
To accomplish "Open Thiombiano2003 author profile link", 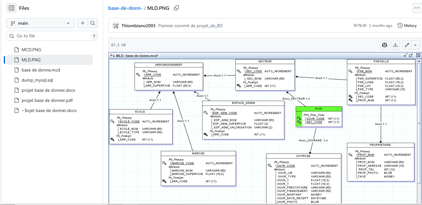I will [138, 26].
